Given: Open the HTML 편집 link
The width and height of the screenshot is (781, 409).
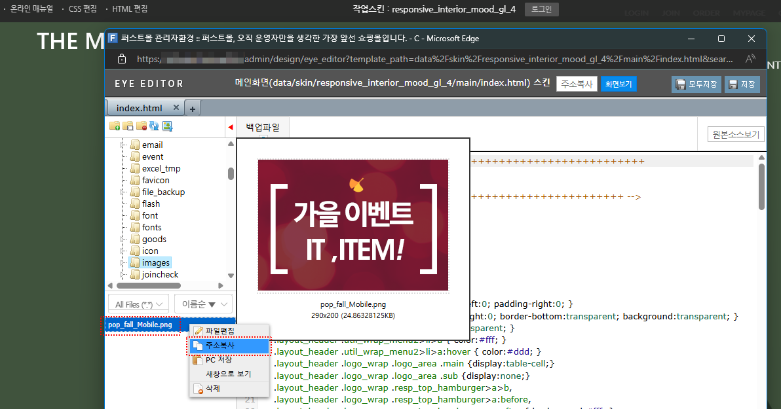Looking at the screenshot, I should (130, 9).
